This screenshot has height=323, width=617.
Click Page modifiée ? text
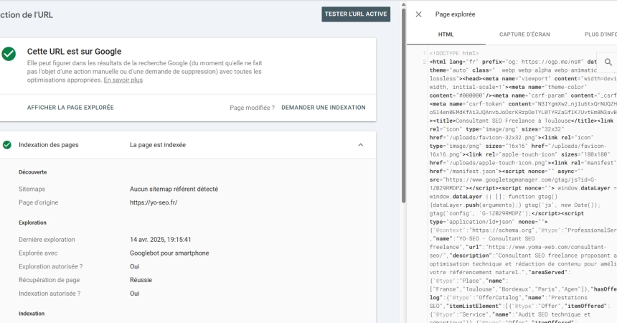tap(252, 108)
